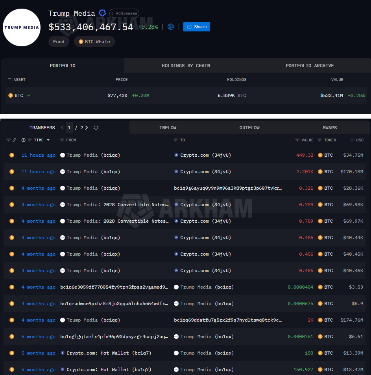Viewport: 371px width, 375px height.
Task: Edit the transfers page number field
Action: (x=69, y=128)
